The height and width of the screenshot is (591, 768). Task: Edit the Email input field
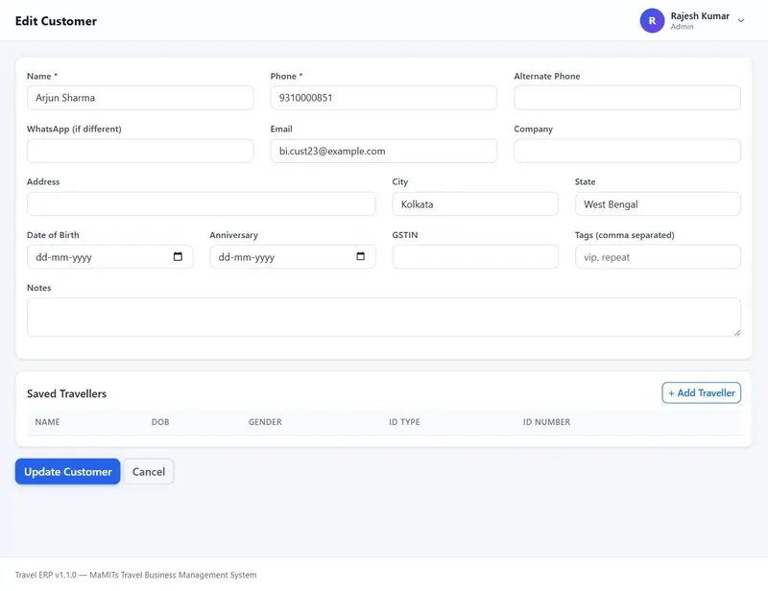pos(383,151)
